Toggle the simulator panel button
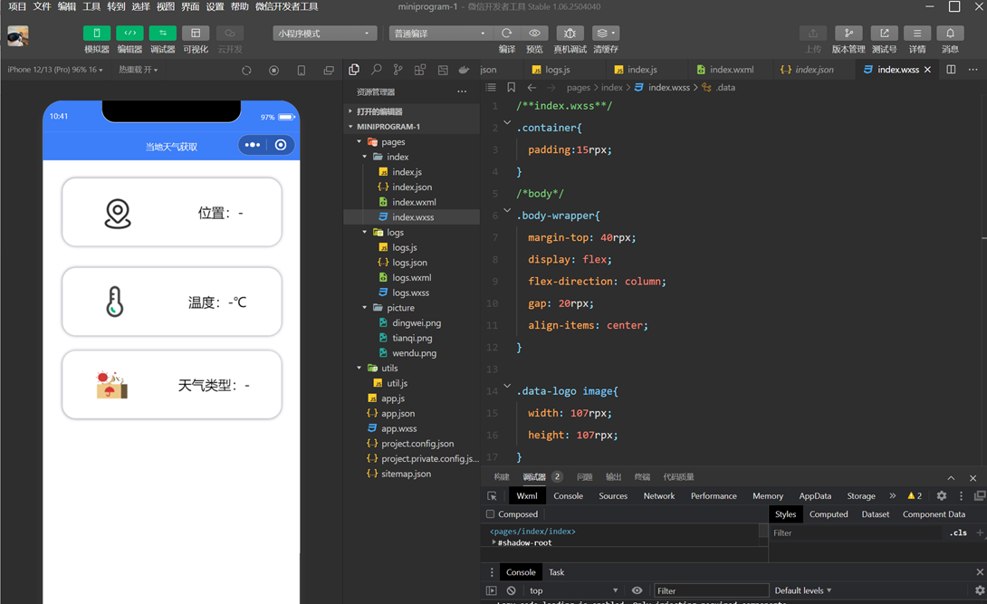Viewport: 987px width, 604px height. point(97,34)
